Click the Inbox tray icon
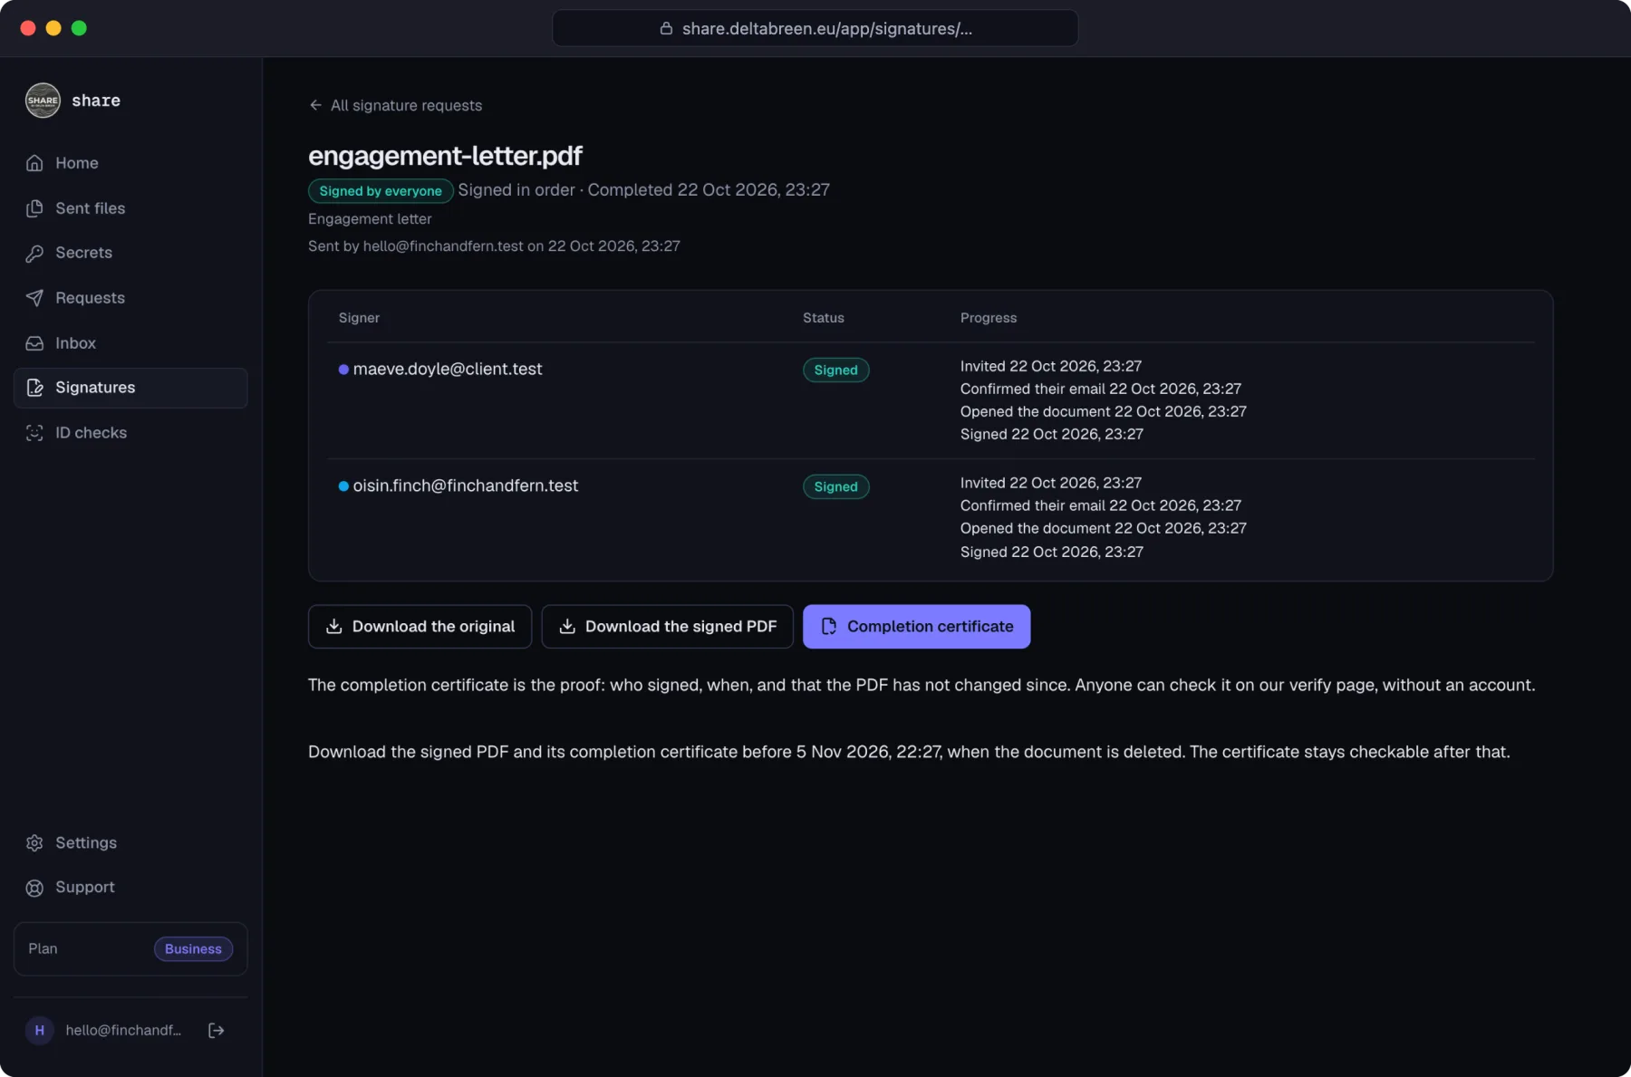 point(34,343)
